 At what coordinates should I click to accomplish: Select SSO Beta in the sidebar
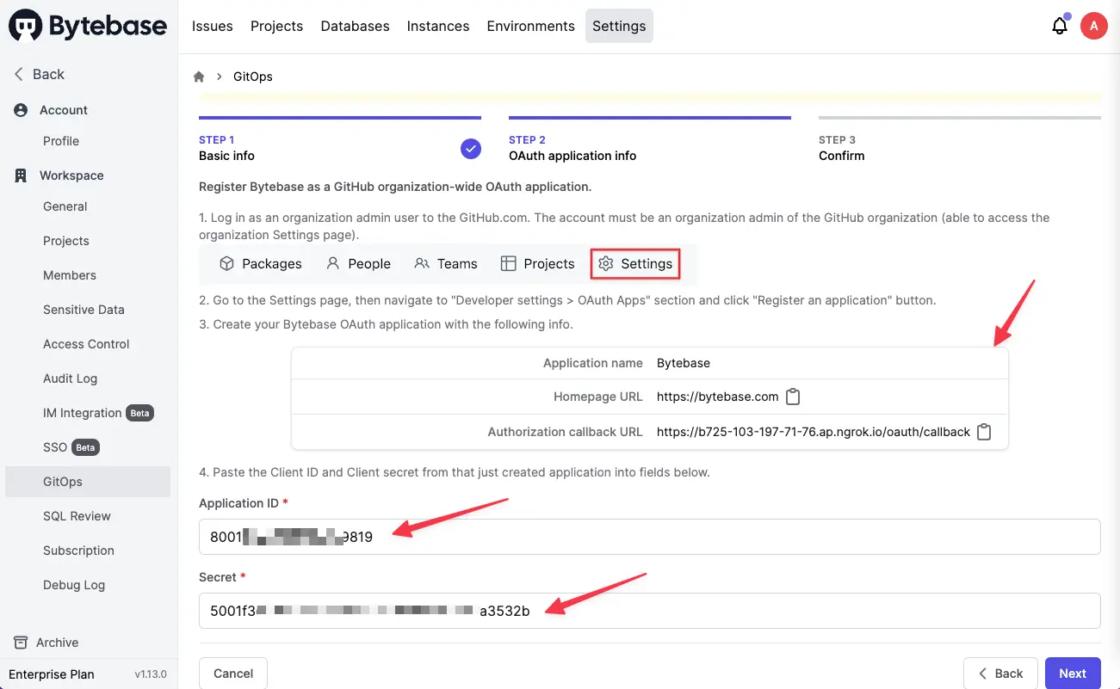56,446
